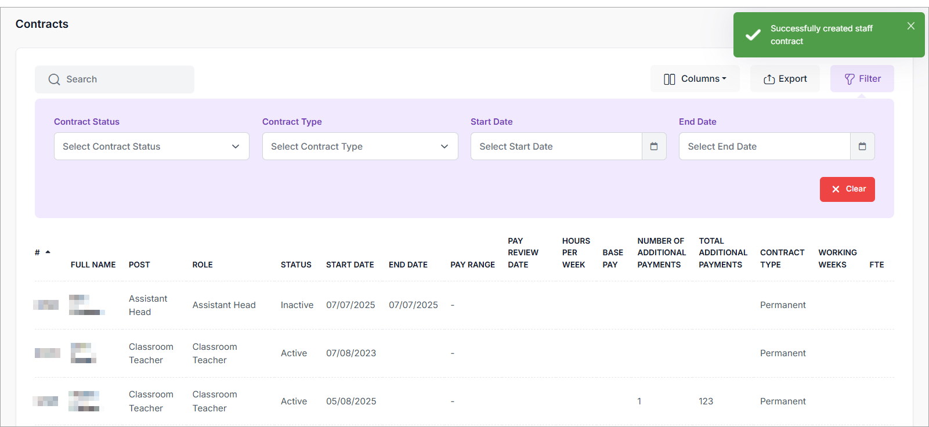
Task: Click the search magnifier icon
Action: click(54, 79)
